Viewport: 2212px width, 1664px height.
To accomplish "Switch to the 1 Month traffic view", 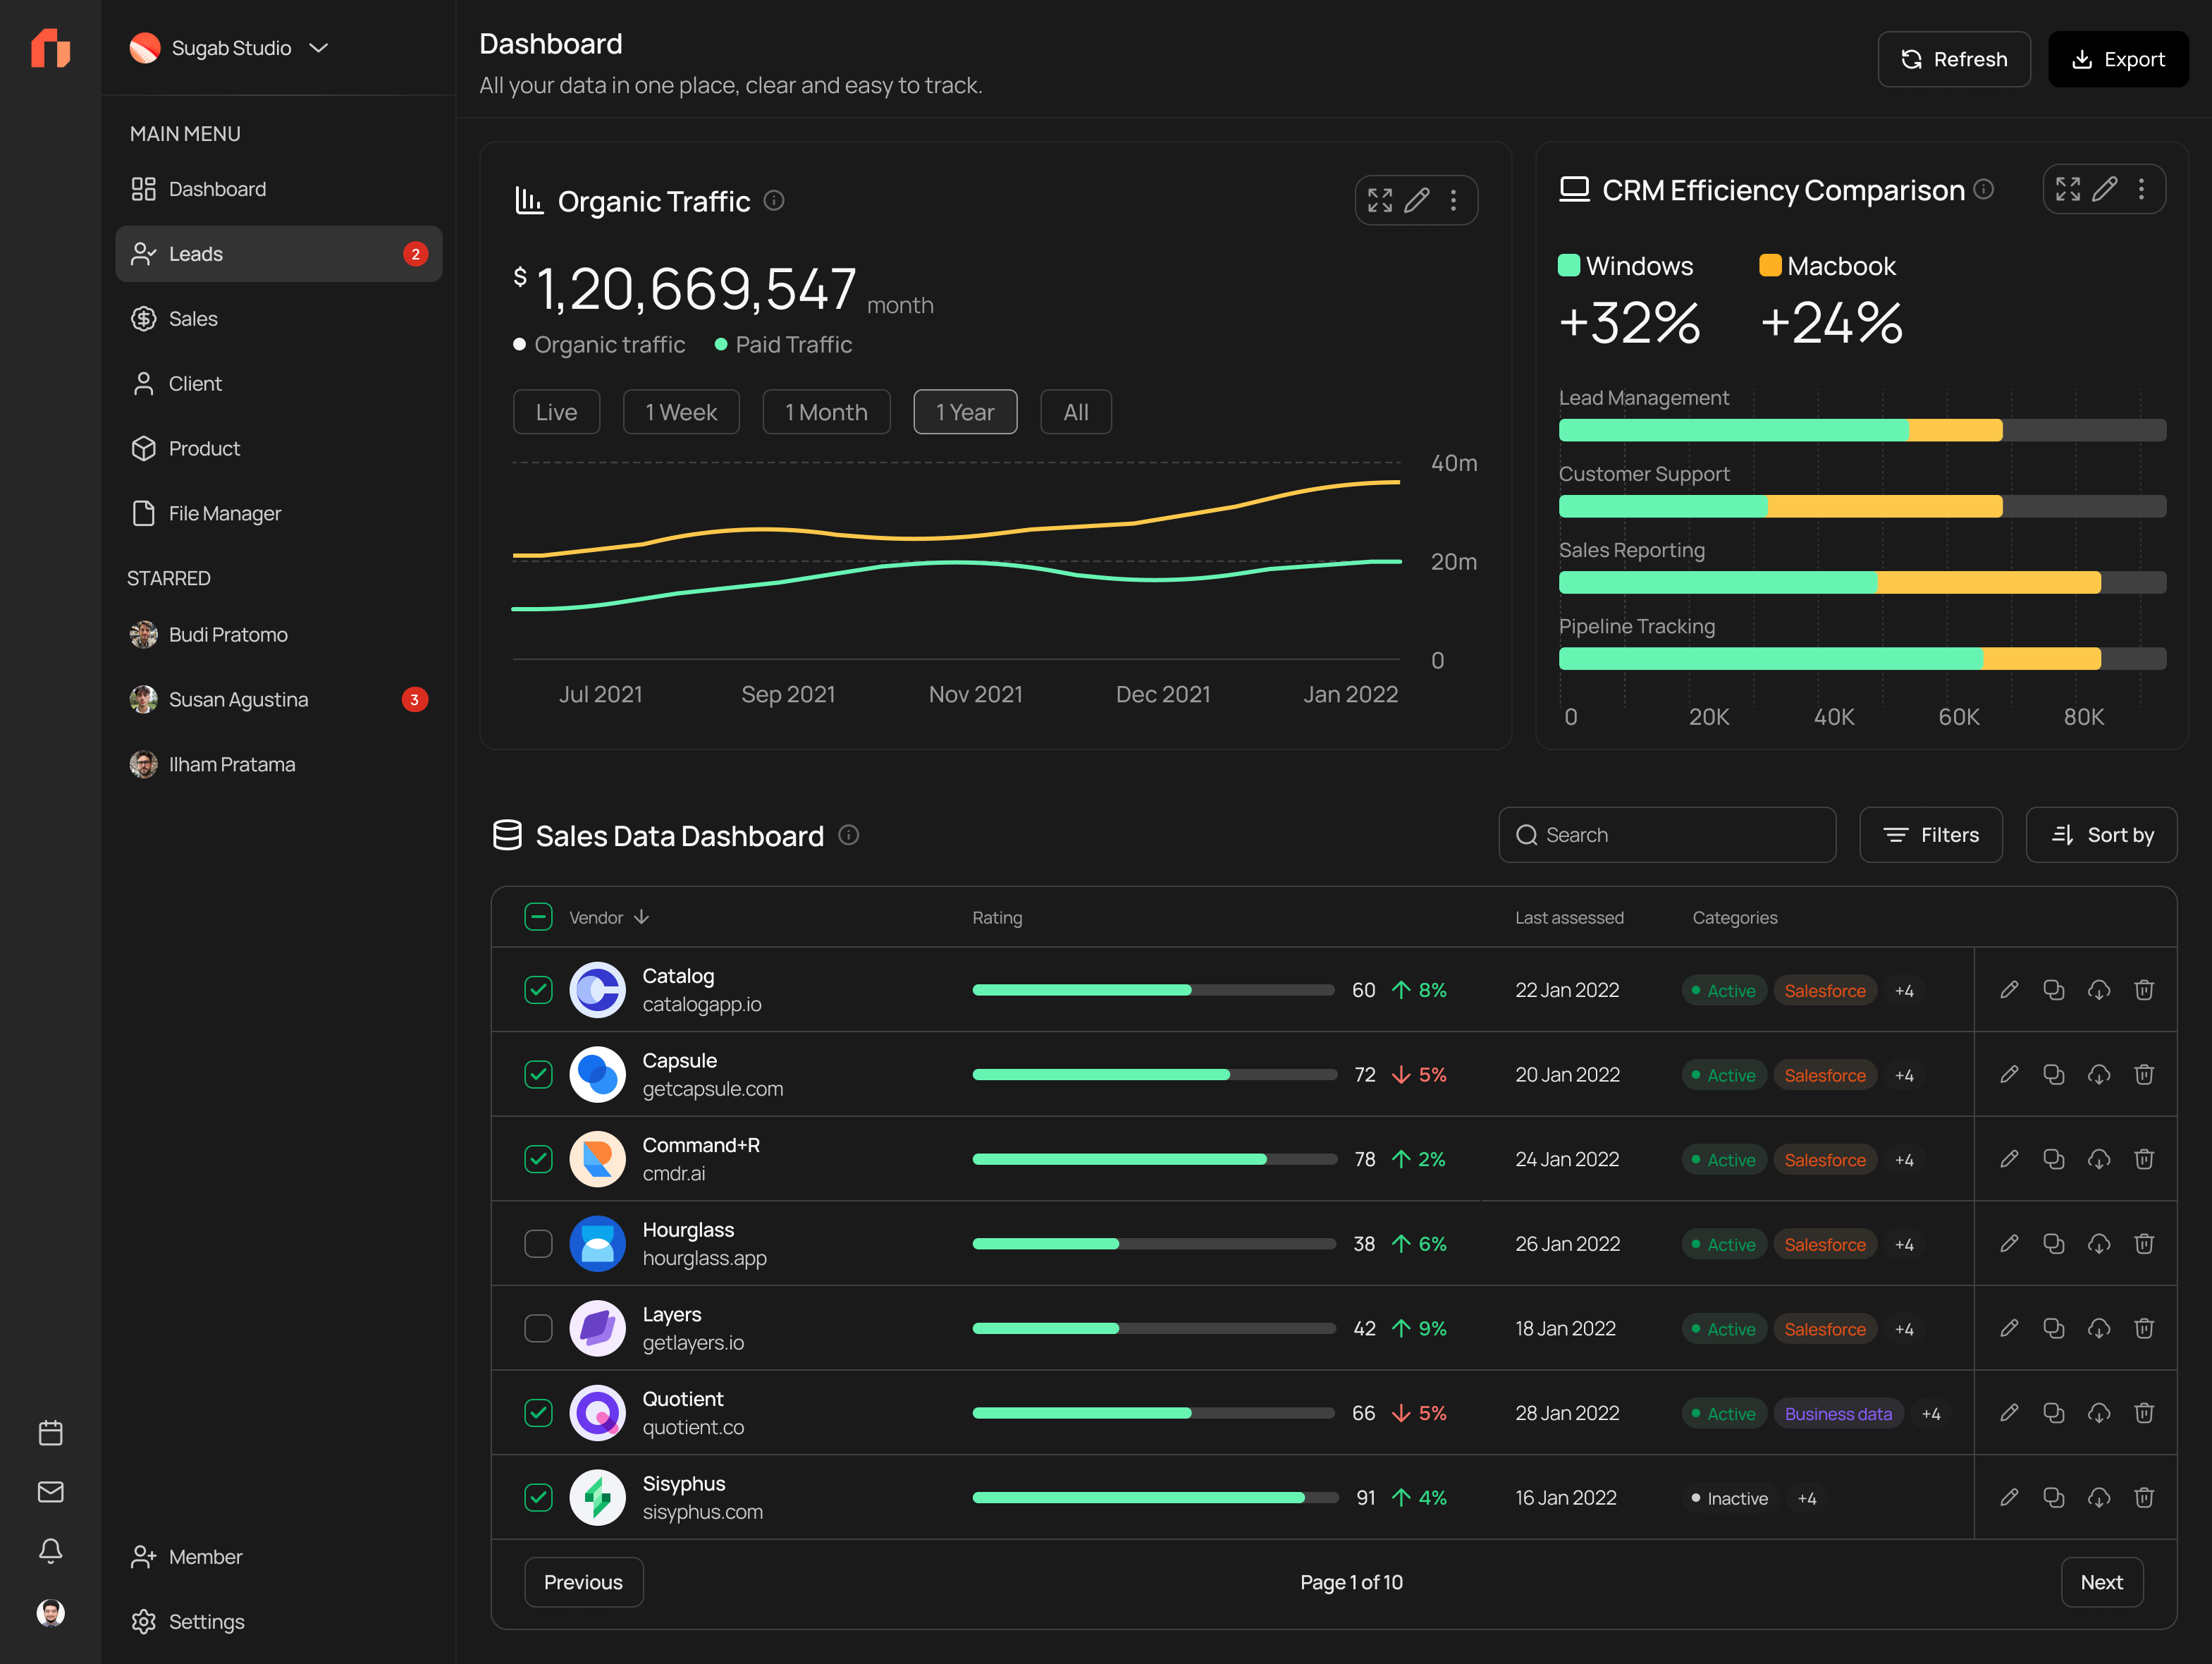I will (826, 411).
